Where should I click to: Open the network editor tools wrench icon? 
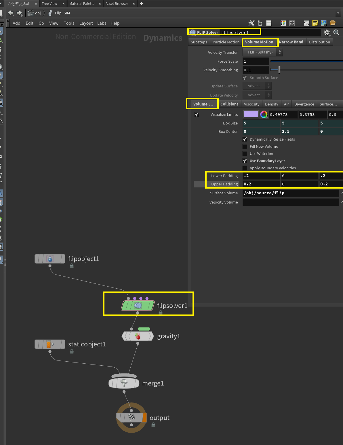point(251,23)
